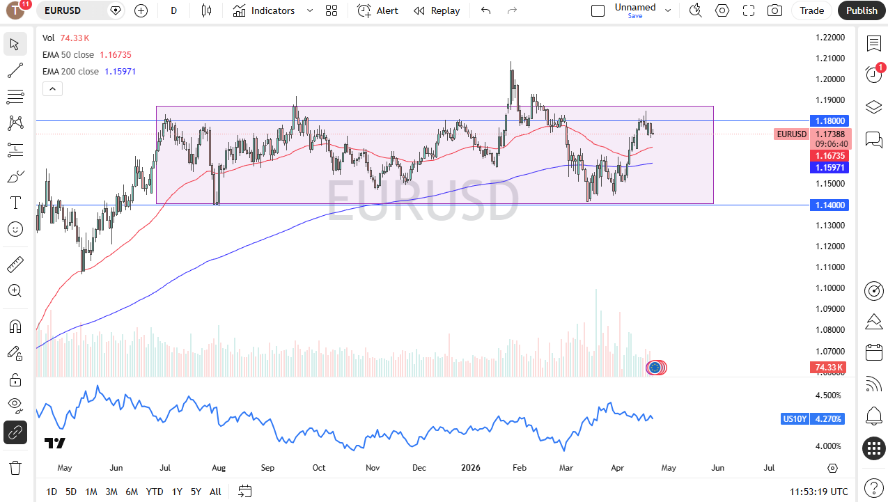Select the brush drawing tool
Image resolution: width=888 pixels, height=502 pixels.
coord(15,177)
